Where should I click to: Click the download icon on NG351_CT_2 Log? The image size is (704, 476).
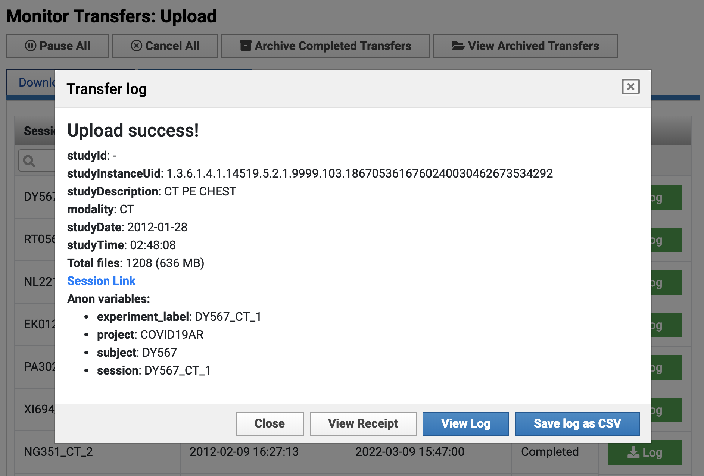coord(633,452)
